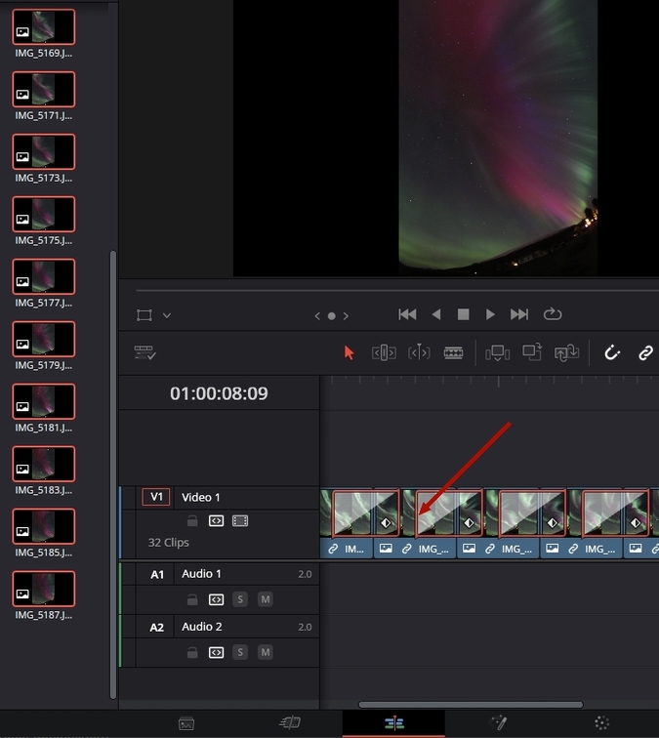Image resolution: width=659 pixels, height=738 pixels.
Task: Click the timeline horizontal scrollbar
Action: [x=471, y=704]
